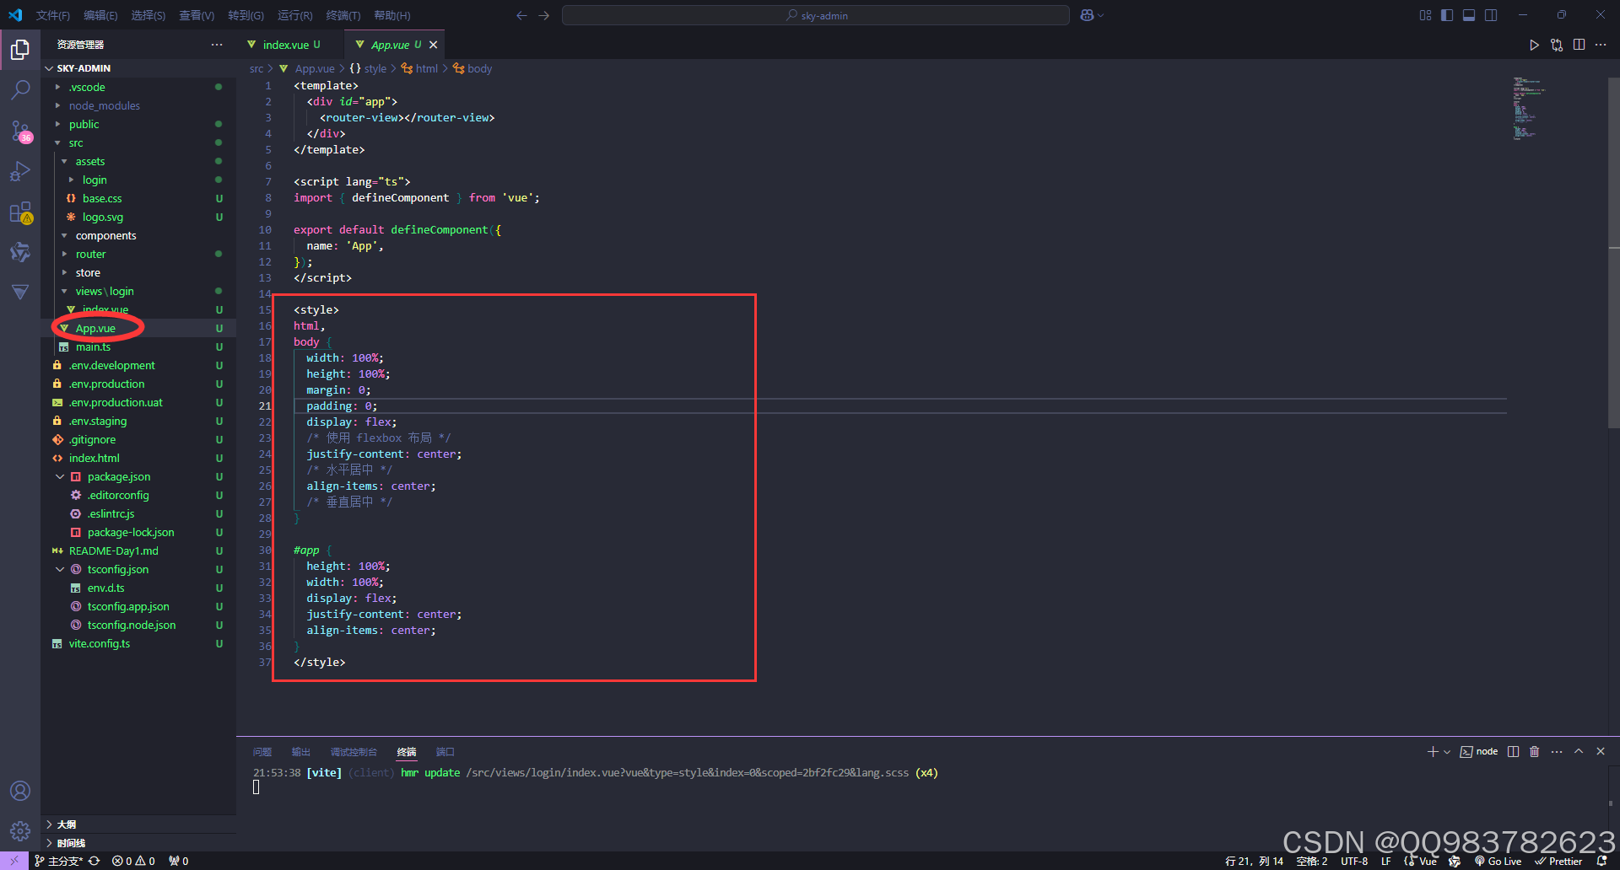This screenshot has width=1620, height=870.
Task: Create a new terminal with plus icon
Action: [x=1432, y=751]
